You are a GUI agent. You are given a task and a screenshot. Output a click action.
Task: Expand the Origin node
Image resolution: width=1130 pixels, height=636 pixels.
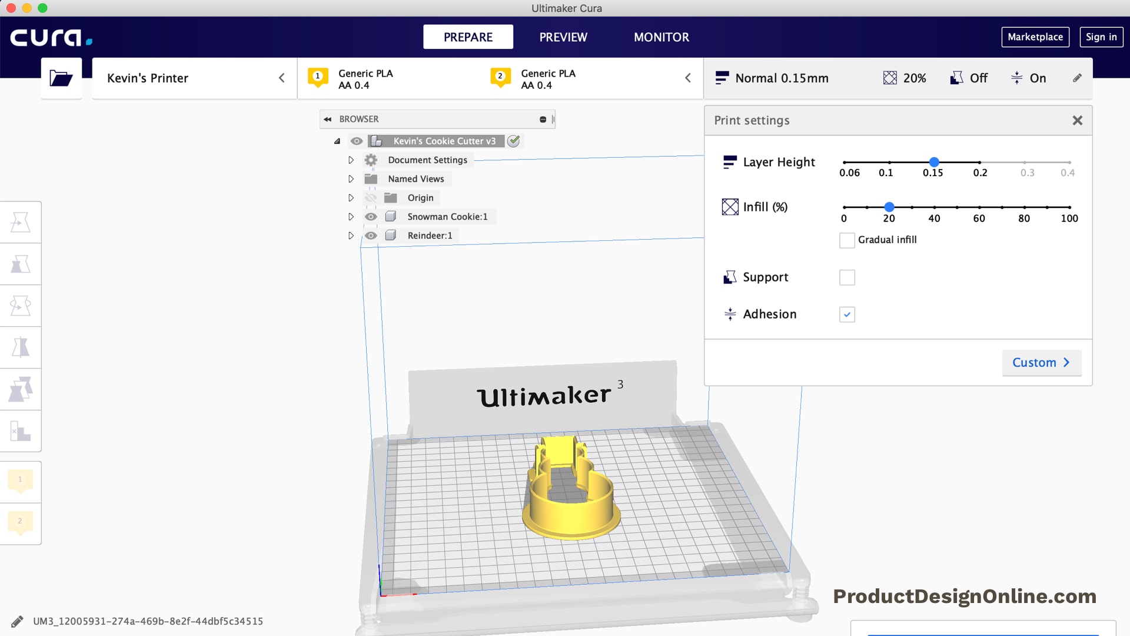tap(351, 197)
